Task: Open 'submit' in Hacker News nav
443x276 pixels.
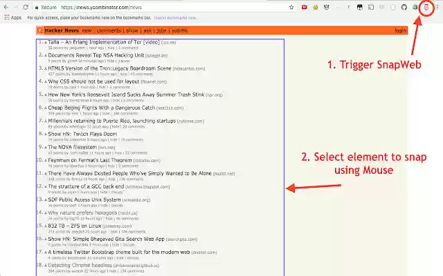Action: tap(180, 30)
